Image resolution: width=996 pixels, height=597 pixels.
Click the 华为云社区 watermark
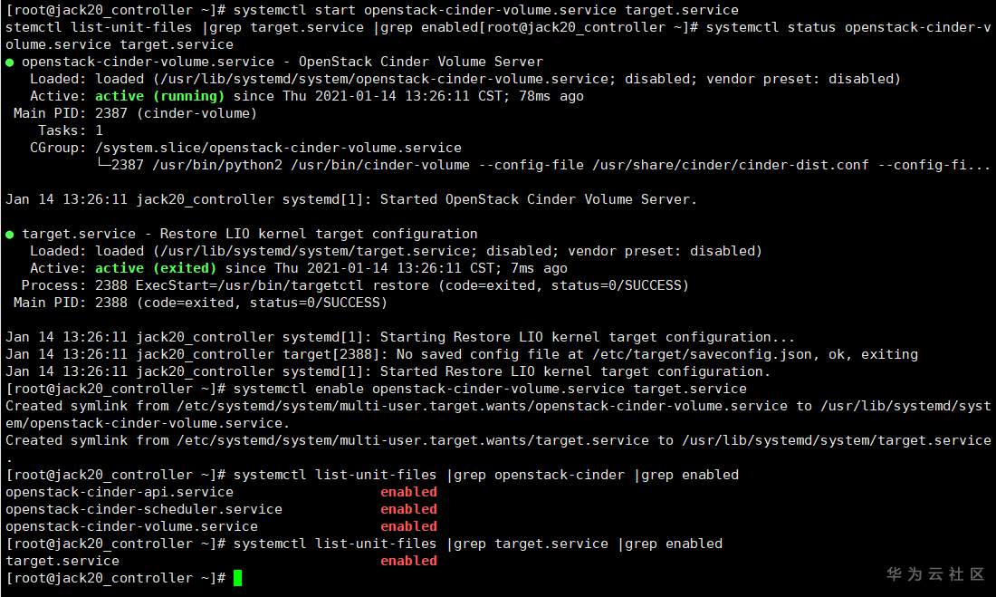pyautogui.click(x=935, y=574)
